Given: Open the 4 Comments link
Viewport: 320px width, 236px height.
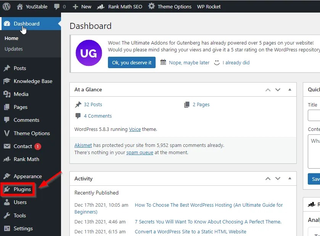Looking at the screenshot, I should click(x=98, y=116).
